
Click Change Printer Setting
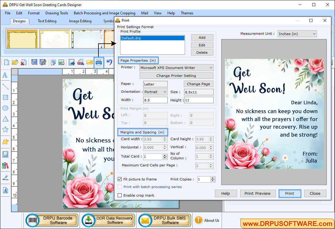[x=176, y=75]
